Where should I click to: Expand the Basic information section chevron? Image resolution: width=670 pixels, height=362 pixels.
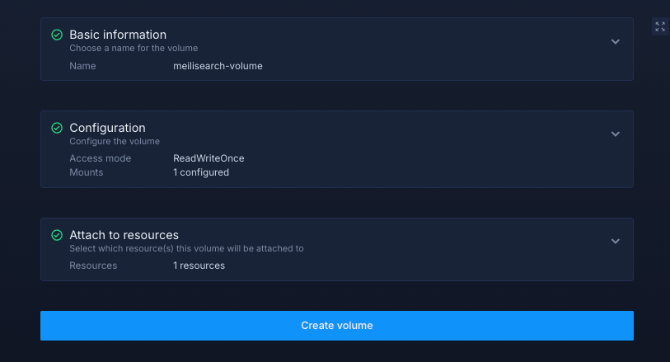(615, 42)
